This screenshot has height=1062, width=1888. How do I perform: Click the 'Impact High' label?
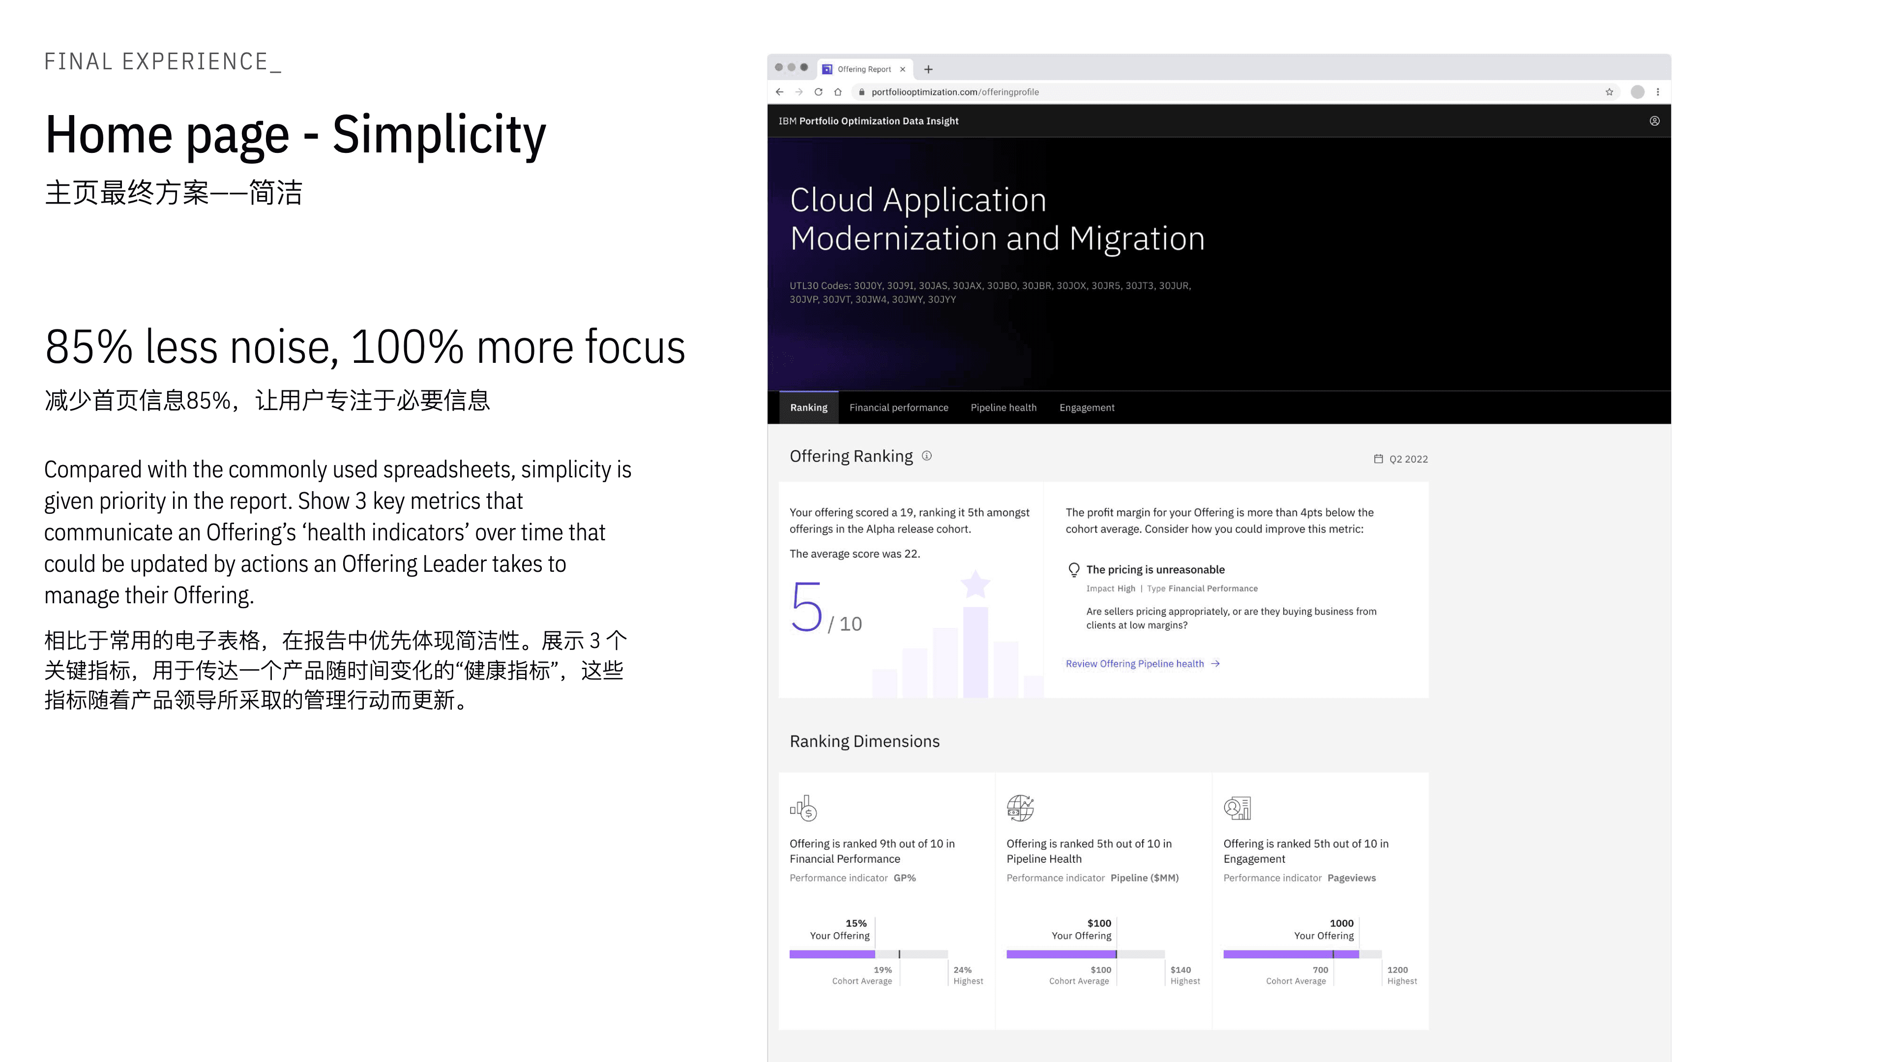tap(1110, 589)
